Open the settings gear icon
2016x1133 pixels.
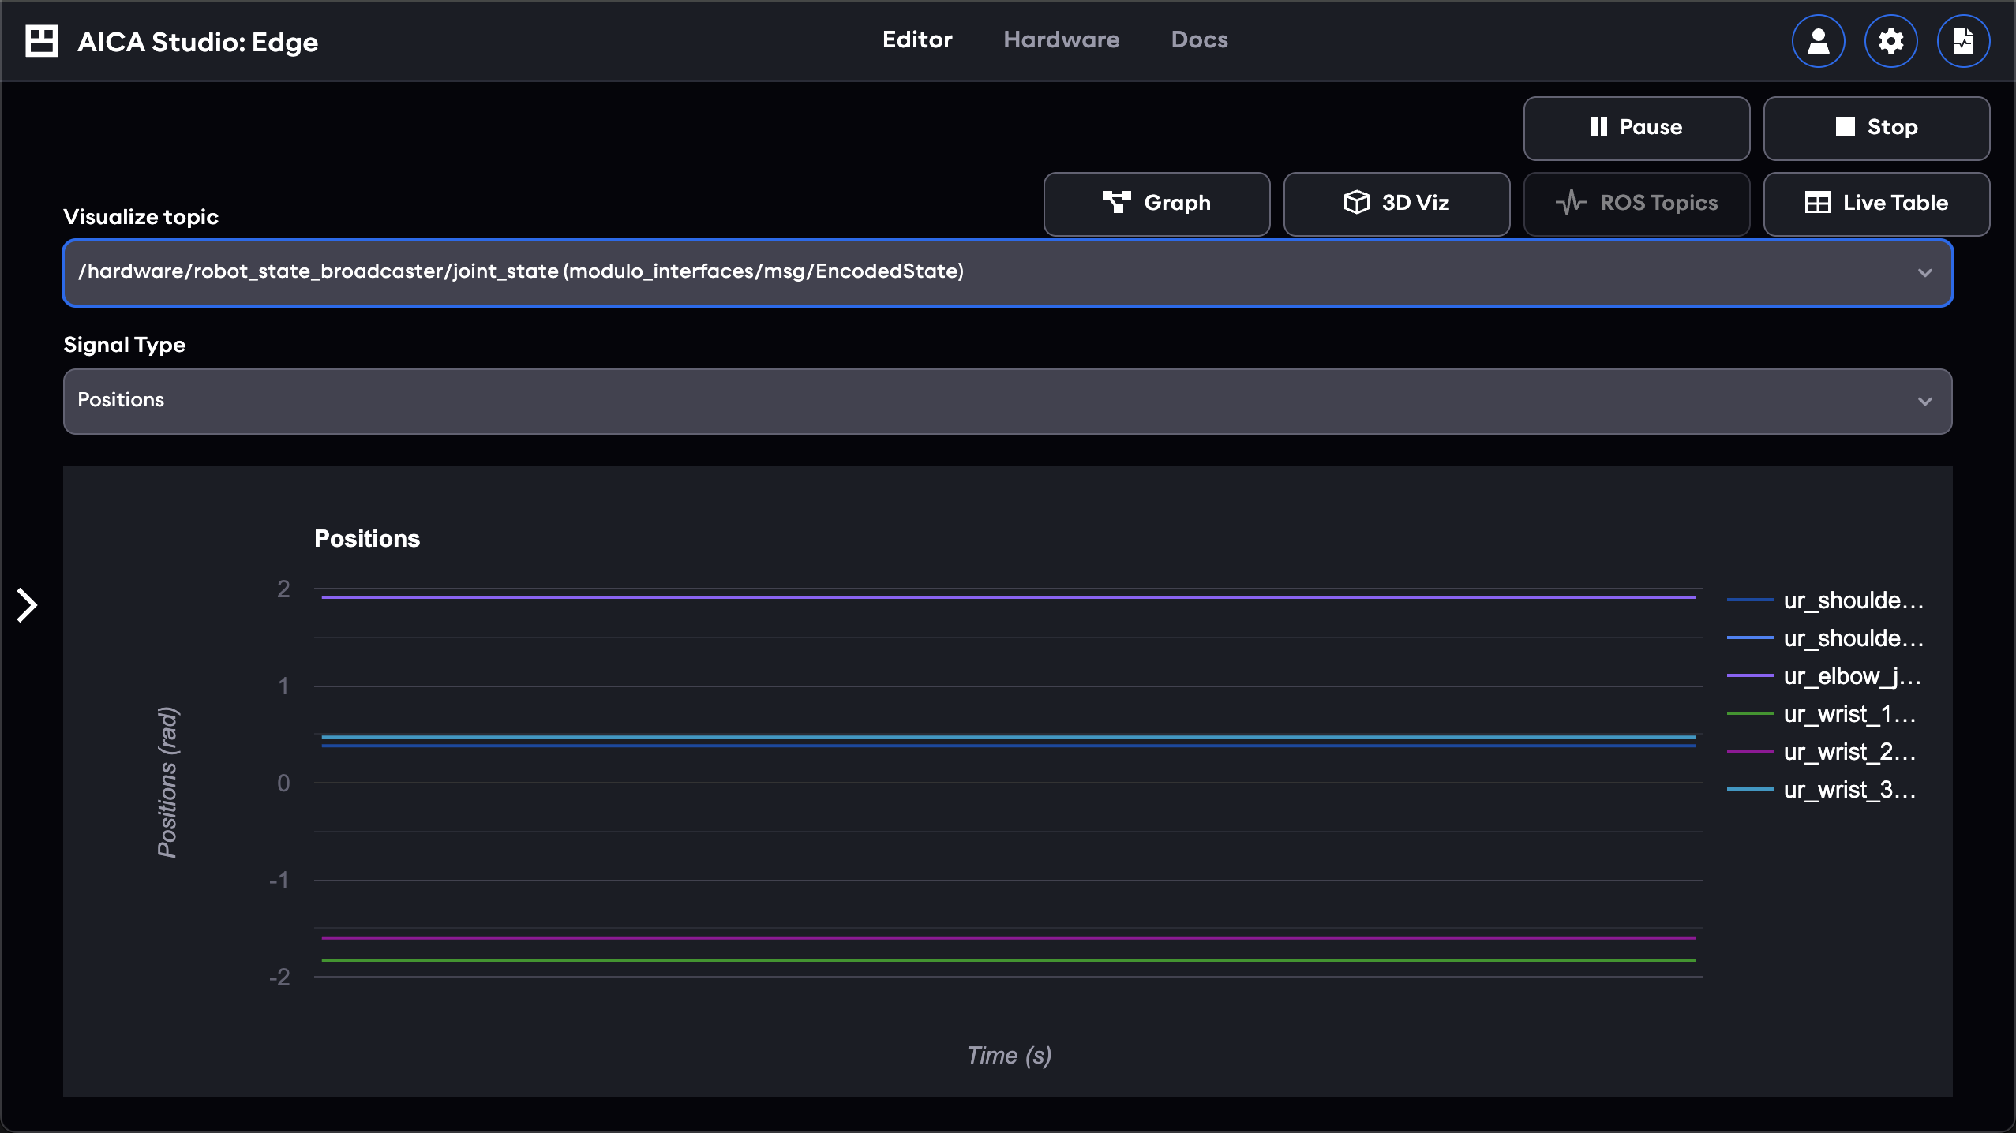(1890, 41)
